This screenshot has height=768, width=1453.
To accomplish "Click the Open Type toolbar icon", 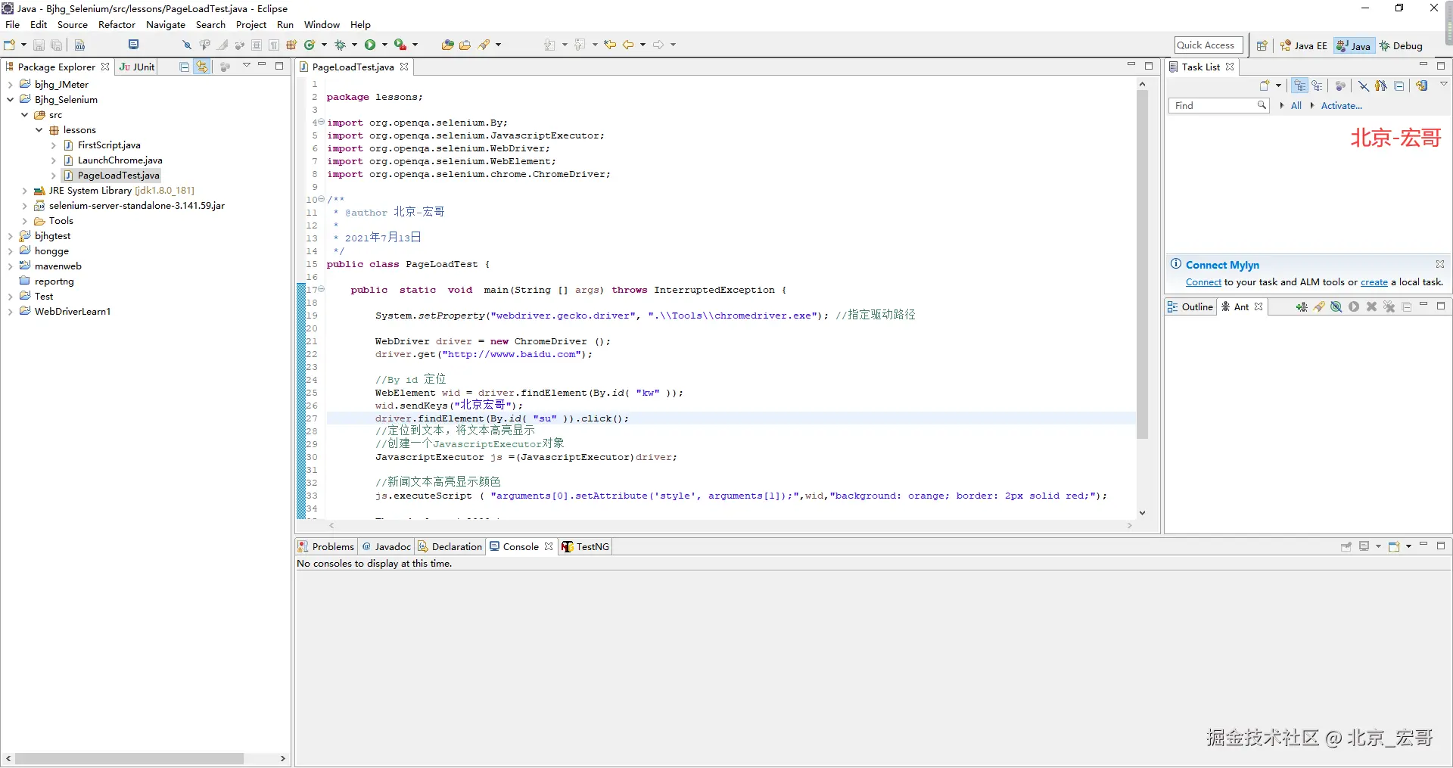I will pyautogui.click(x=447, y=45).
